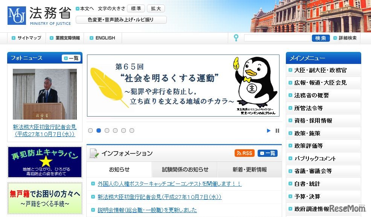Click the memo icon next to インフォメーション heading
The image size is (371, 217).
coord(94,153)
